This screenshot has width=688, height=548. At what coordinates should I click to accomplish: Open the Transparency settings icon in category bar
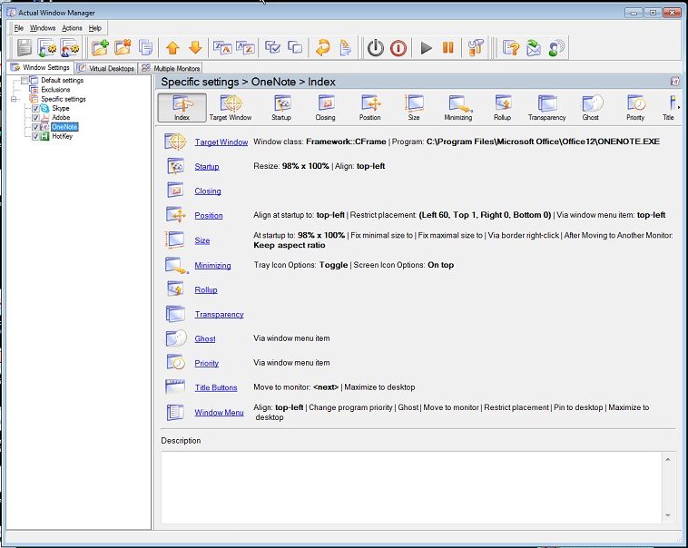(546, 107)
